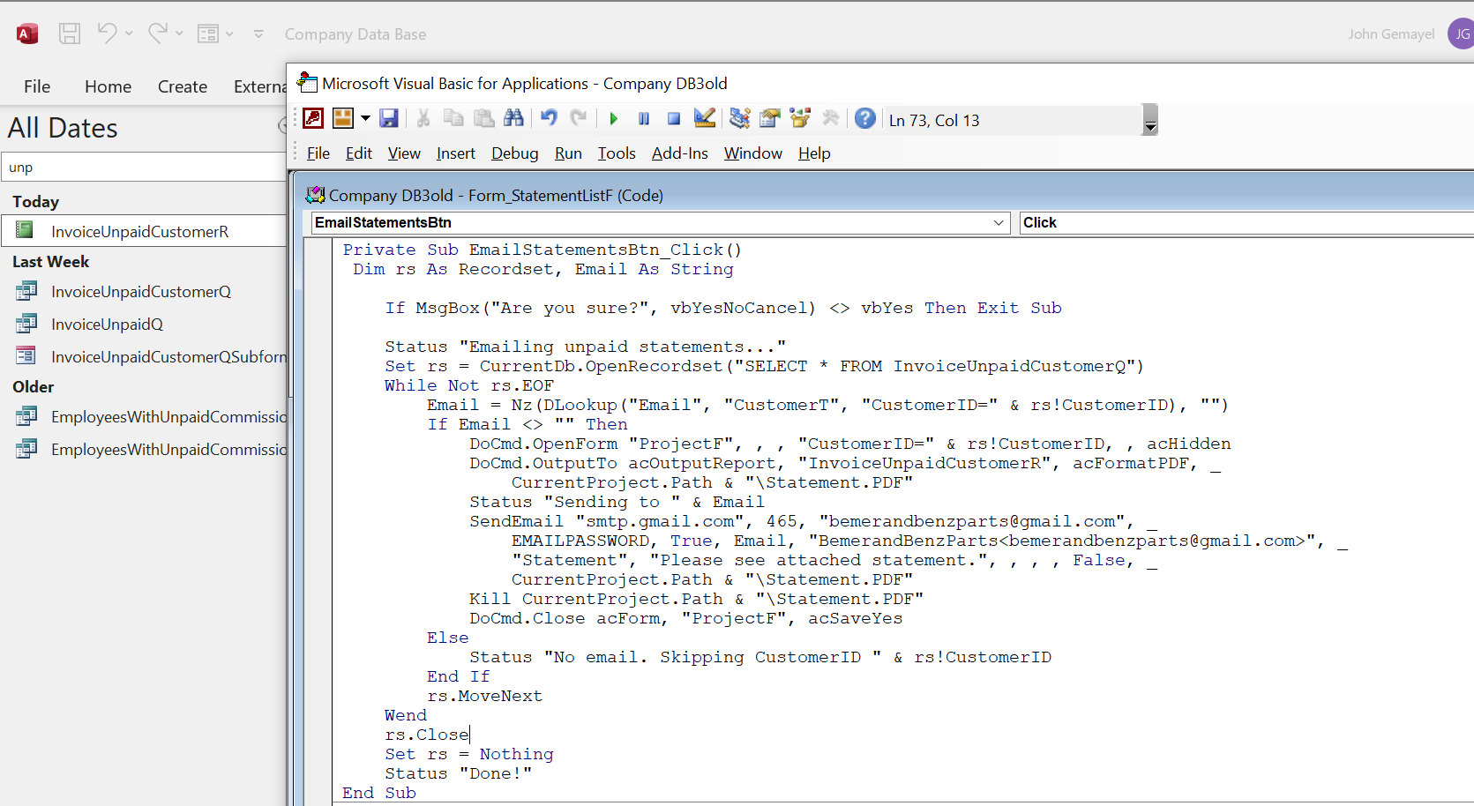This screenshot has height=806, width=1474.
Task: Open the Object Browser icon
Action: 800,118
